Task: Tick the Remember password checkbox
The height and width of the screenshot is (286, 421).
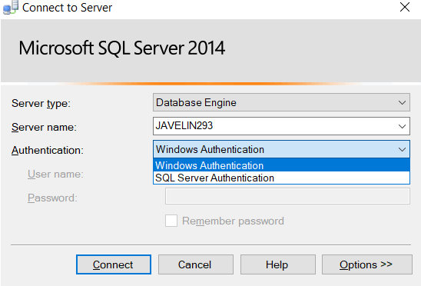Action: (x=171, y=221)
